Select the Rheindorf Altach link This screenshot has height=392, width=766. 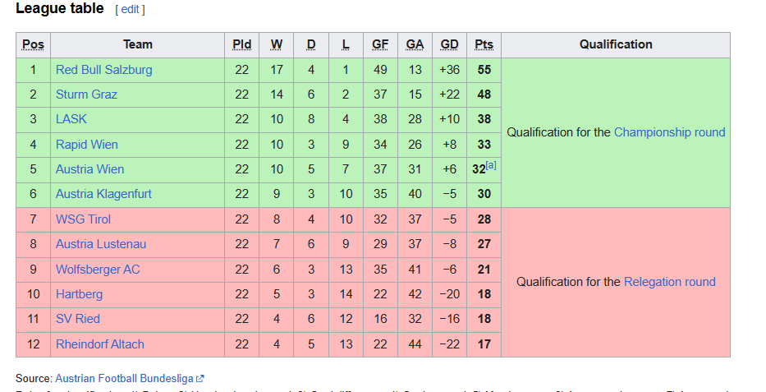[100, 344]
